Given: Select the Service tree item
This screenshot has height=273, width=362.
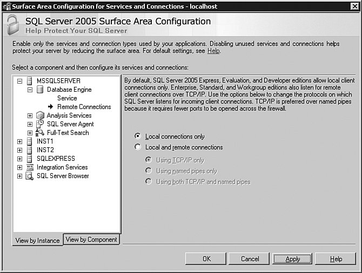Looking at the screenshot, I should [67, 98].
